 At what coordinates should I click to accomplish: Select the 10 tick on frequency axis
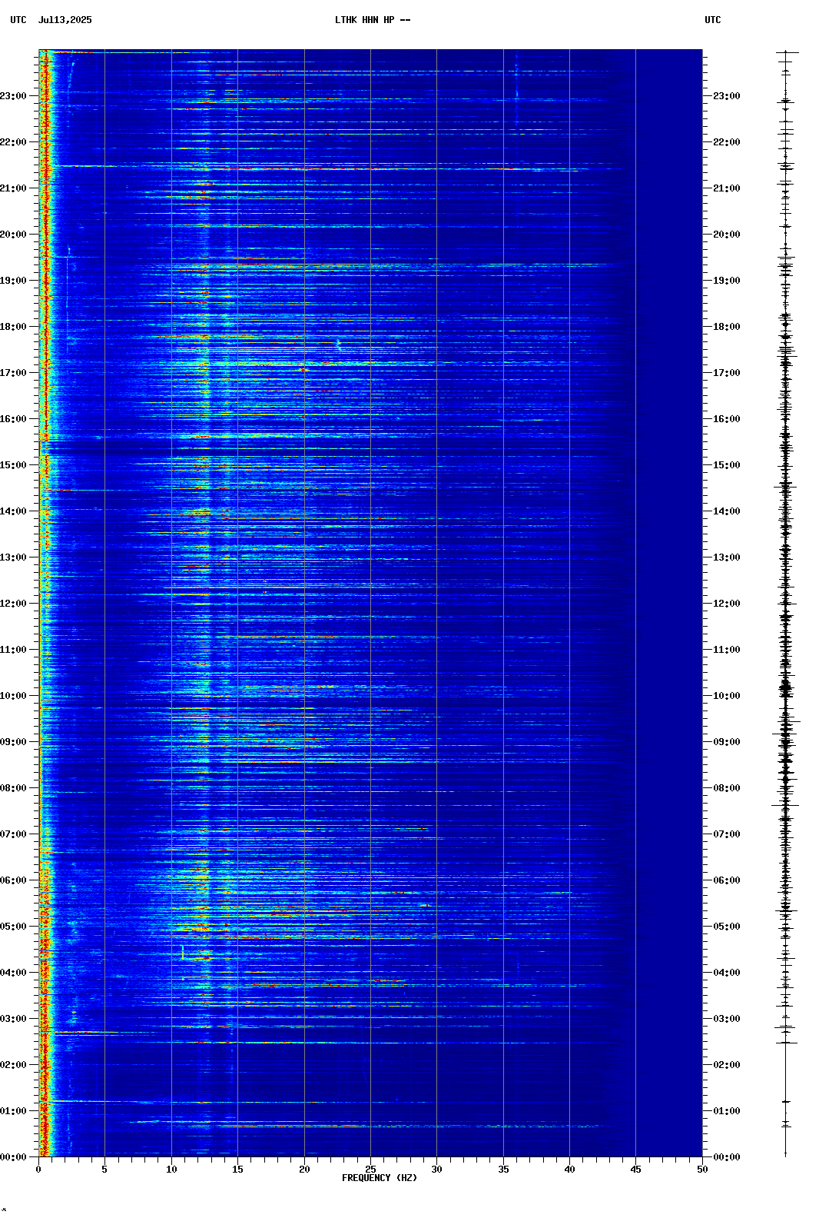coord(171,1170)
